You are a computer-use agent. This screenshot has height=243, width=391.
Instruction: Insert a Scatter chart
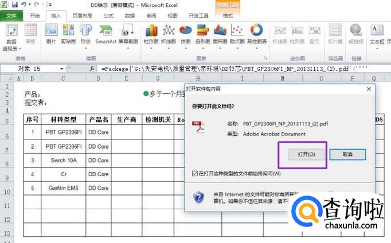point(237,36)
